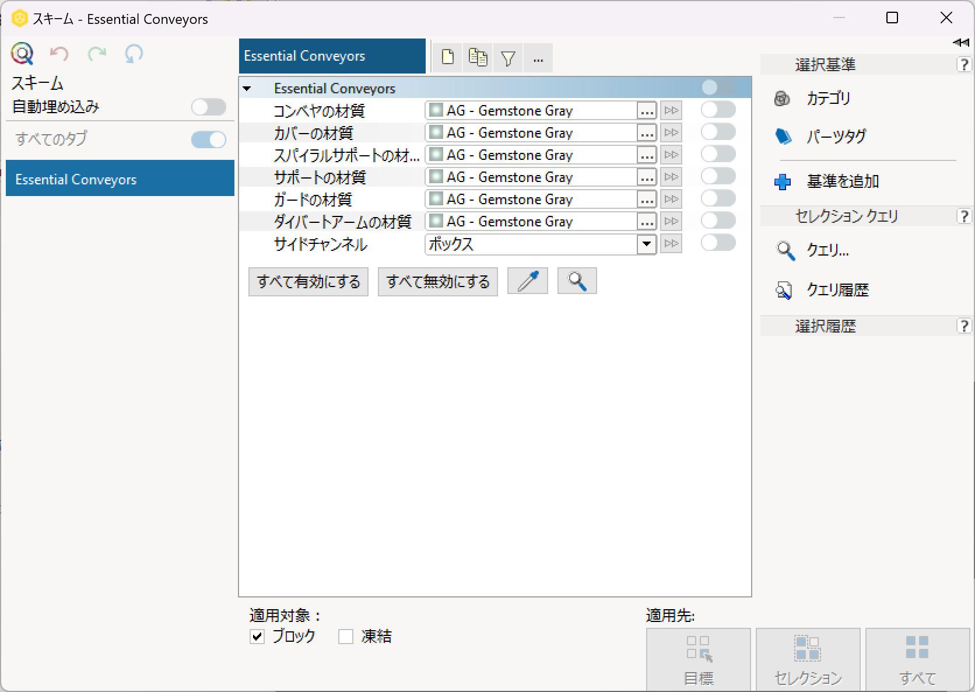Image resolution: width=975 pixels, height=692 pixels.
Task: Click the undo arrow icon
Action: pos(59,54)
